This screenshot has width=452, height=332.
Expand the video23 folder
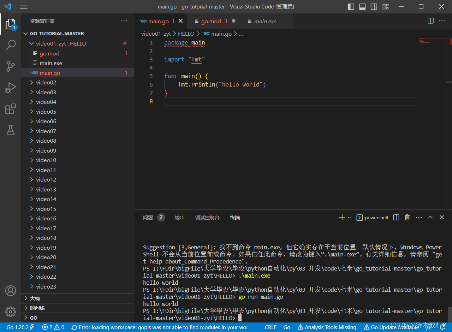coord(78,286)
